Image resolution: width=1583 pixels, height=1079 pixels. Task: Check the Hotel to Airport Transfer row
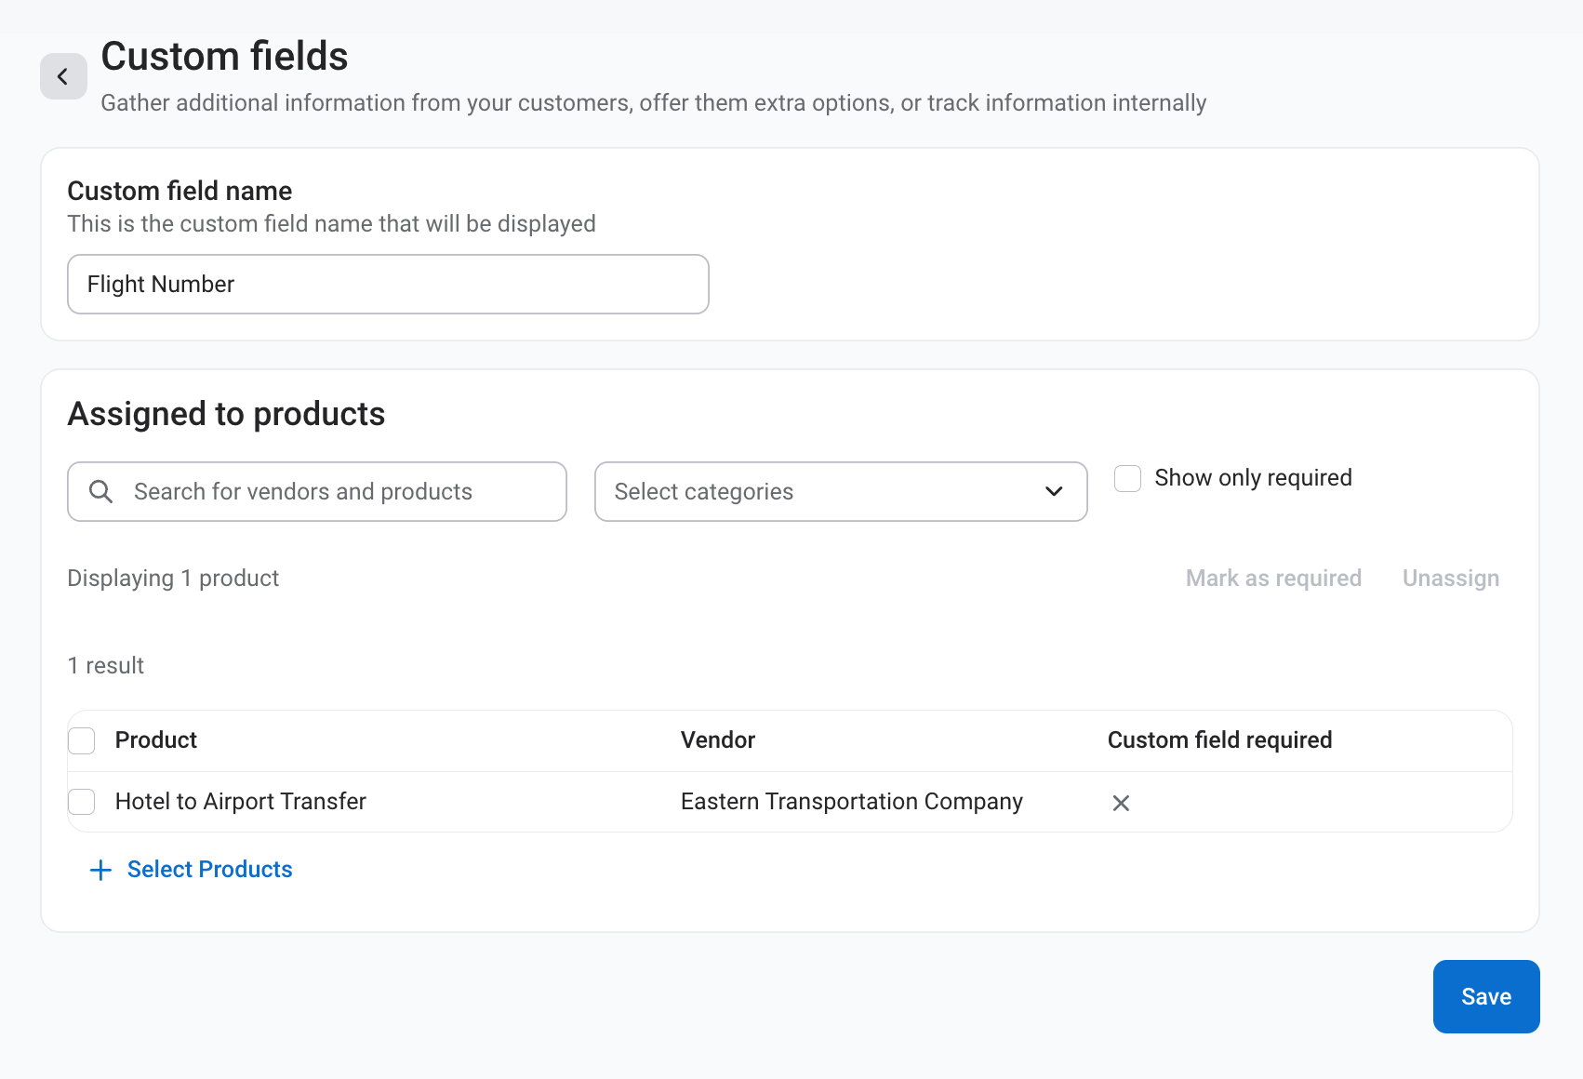82,802
